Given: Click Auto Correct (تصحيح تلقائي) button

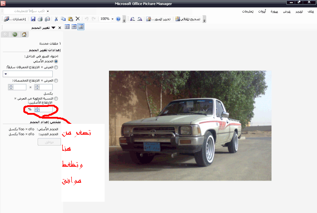Looking at the screenshot, I should click(x=188, y=19).
